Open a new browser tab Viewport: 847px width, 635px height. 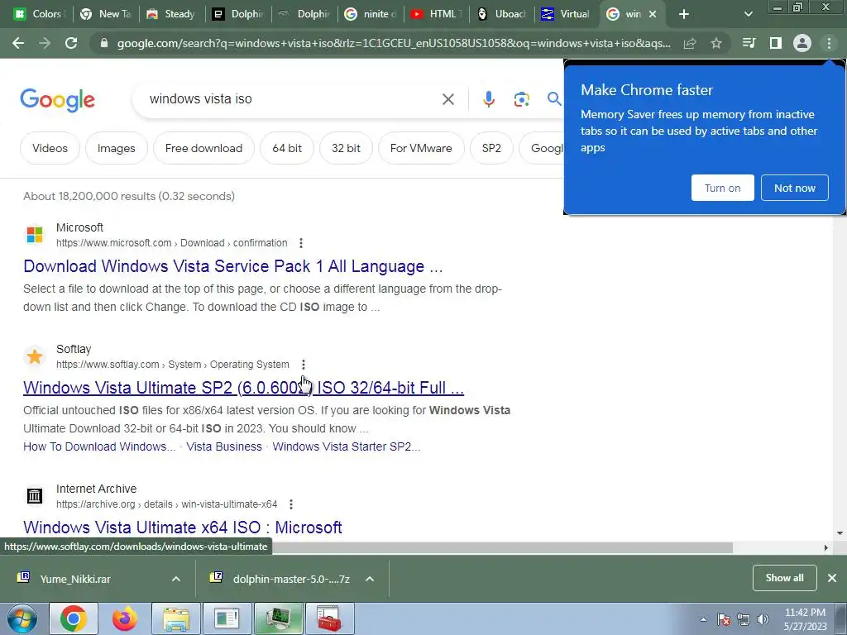click(684, 14)
